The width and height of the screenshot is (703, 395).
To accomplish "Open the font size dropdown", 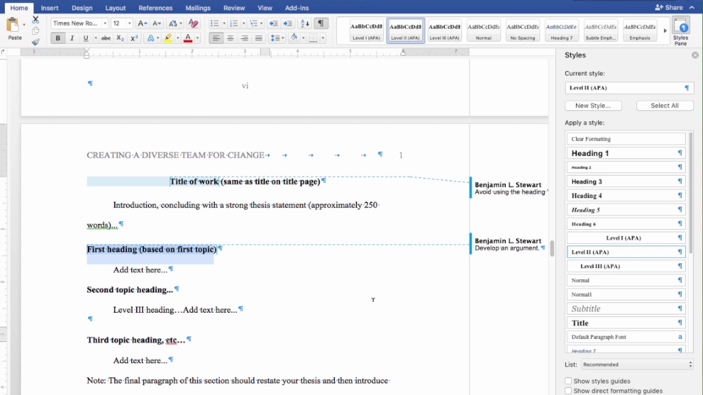I will pyautogui.click(x=130, y=24).
